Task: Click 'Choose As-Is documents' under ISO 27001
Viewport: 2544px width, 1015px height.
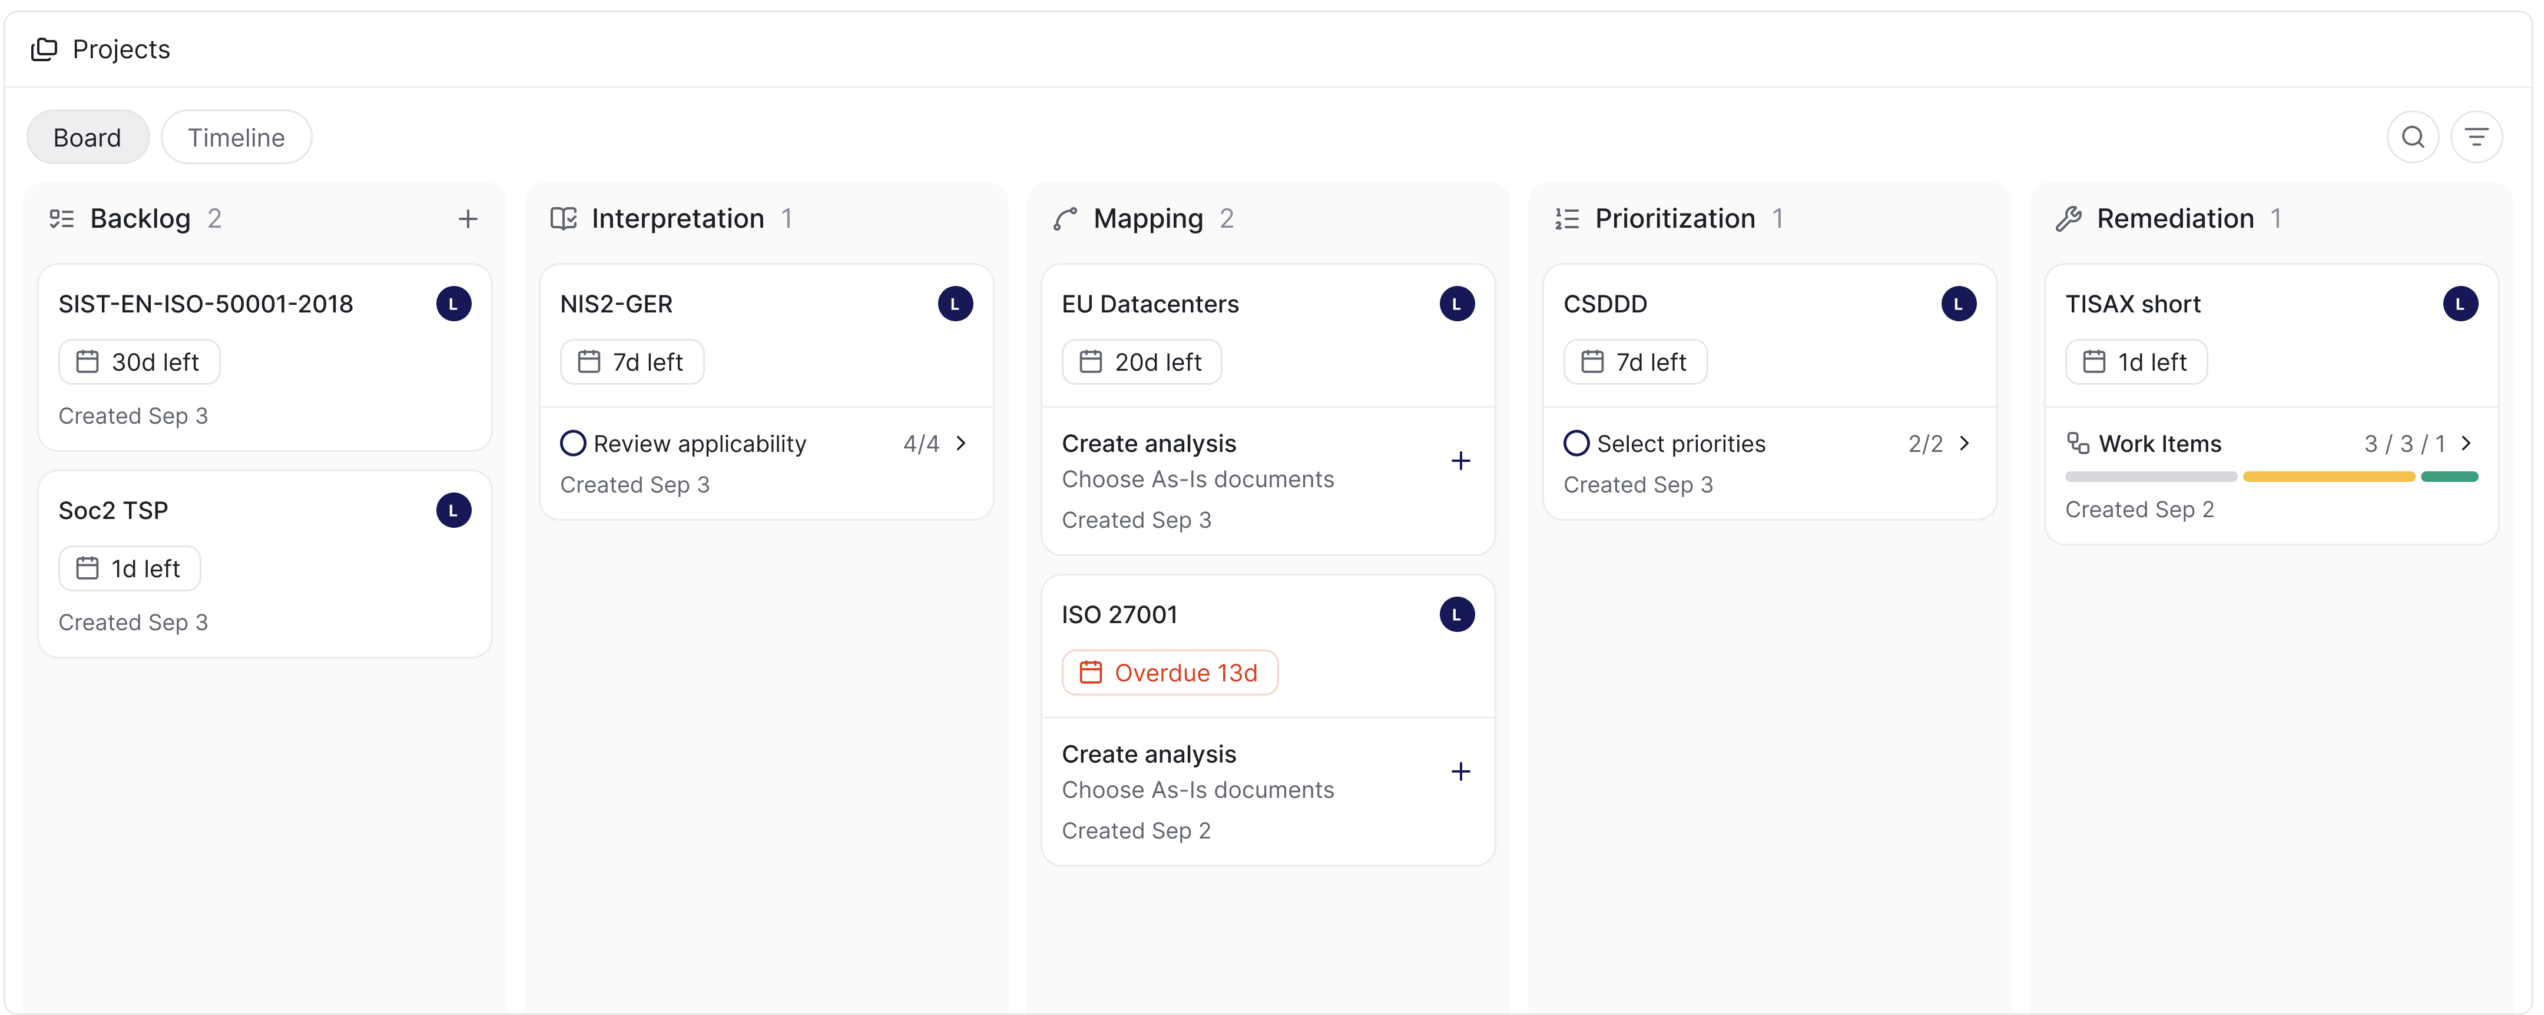Action: point(1197,790)
